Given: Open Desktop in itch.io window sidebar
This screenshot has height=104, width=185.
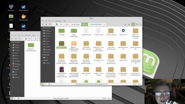Looking at the screenshot, I should coord(47,34).
